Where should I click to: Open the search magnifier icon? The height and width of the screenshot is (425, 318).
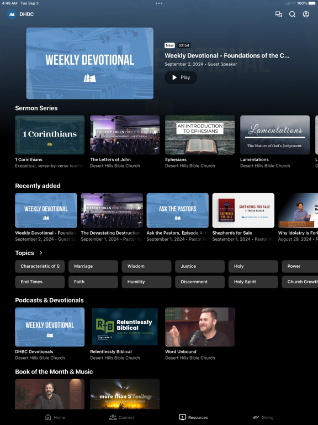(x=292, y=14)
